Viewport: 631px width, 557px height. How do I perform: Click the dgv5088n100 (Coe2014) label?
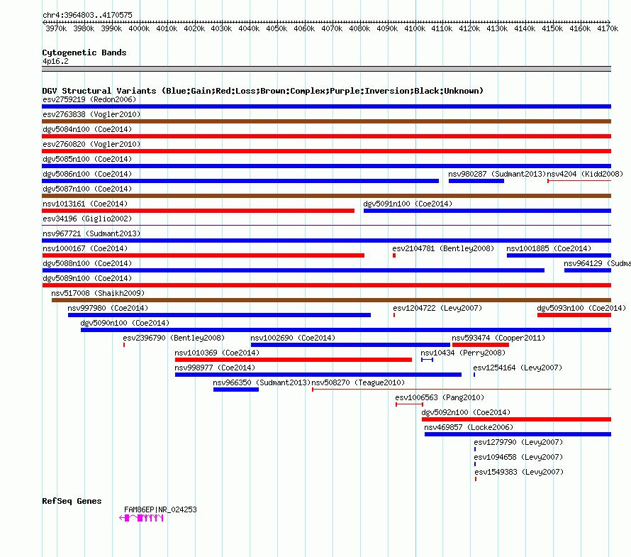click(87, 263)
